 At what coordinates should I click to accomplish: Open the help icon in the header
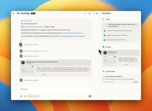[x=85, y=13]
